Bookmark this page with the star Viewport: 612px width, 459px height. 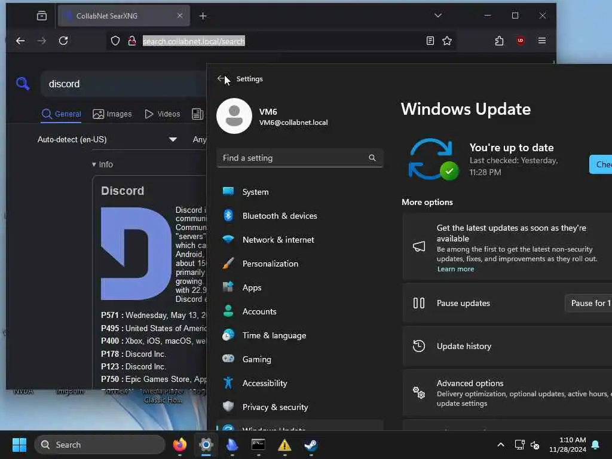tap(447, 41)
